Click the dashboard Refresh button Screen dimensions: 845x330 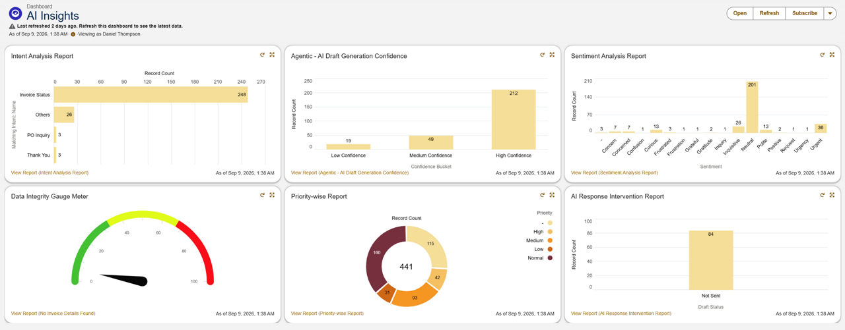pos(769,13)
